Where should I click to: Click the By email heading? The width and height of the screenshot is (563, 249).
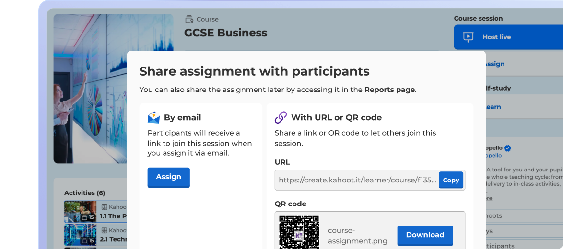(182, 117)
